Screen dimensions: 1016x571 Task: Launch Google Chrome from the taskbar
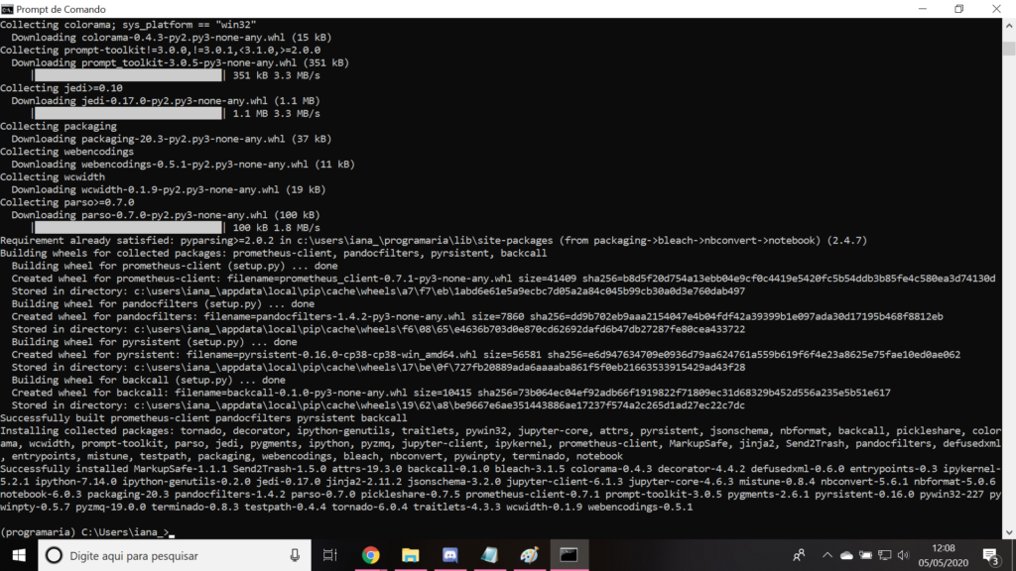point(372,555)
